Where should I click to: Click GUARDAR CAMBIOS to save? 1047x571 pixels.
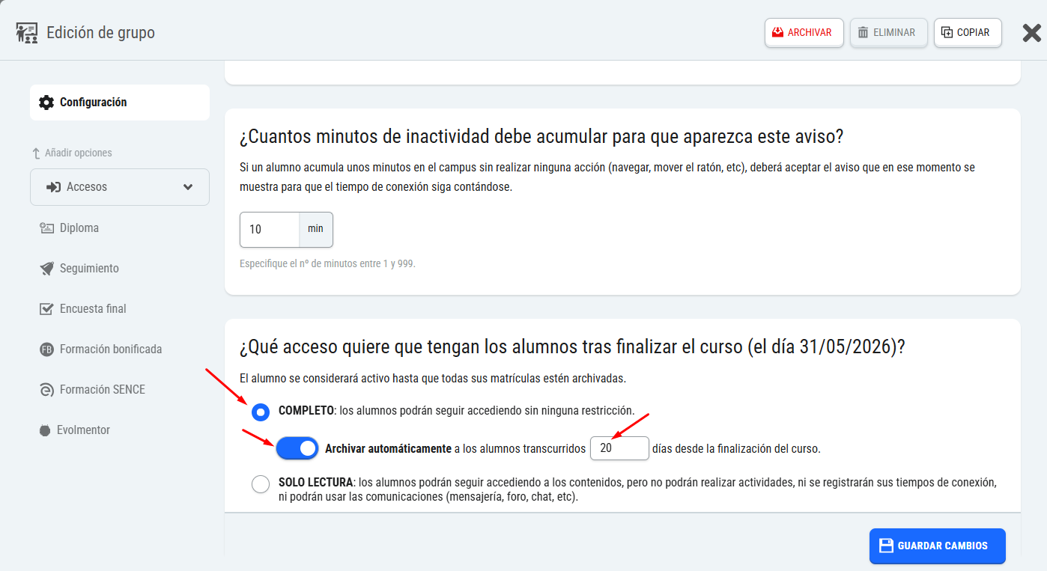937,546
